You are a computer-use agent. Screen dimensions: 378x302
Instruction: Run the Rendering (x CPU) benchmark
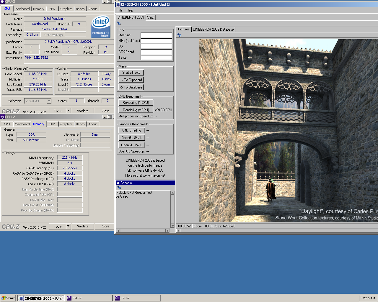tap(136, 110)
